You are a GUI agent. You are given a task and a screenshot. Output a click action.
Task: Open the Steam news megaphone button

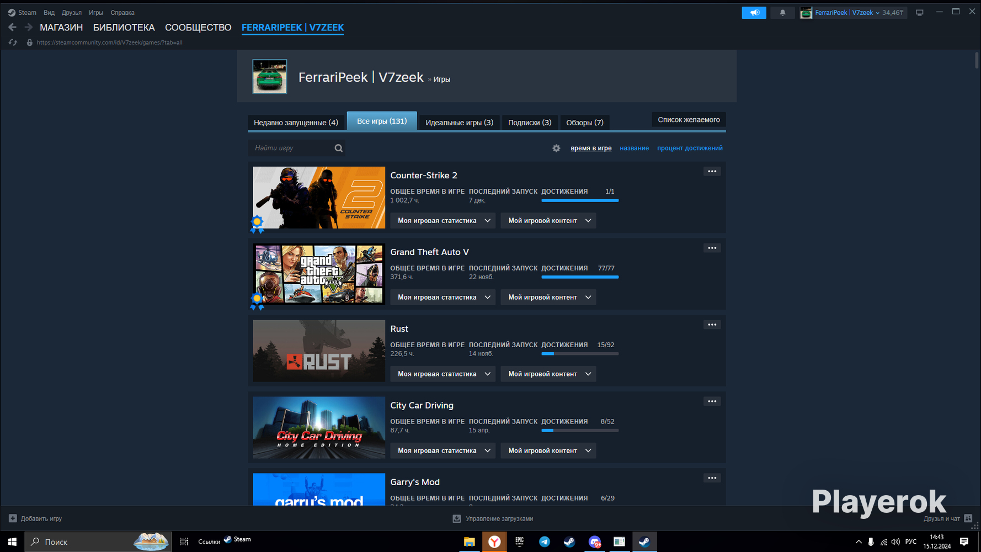pyautogui.click(x=754, y=13)
